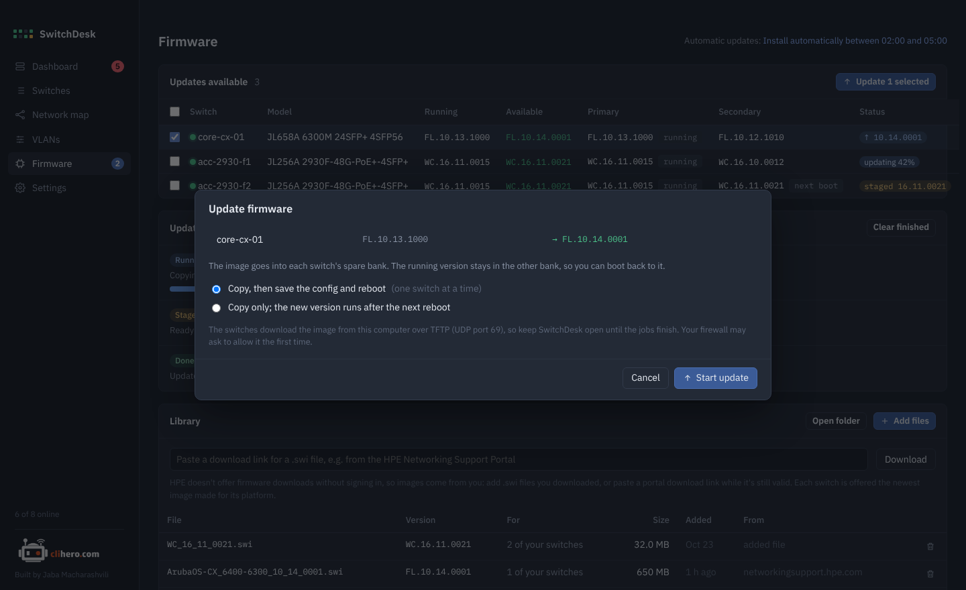This screenshot has height=590, width=966.
Task: Toggle the select-all switches checkbox
Action: pos(175,112)
